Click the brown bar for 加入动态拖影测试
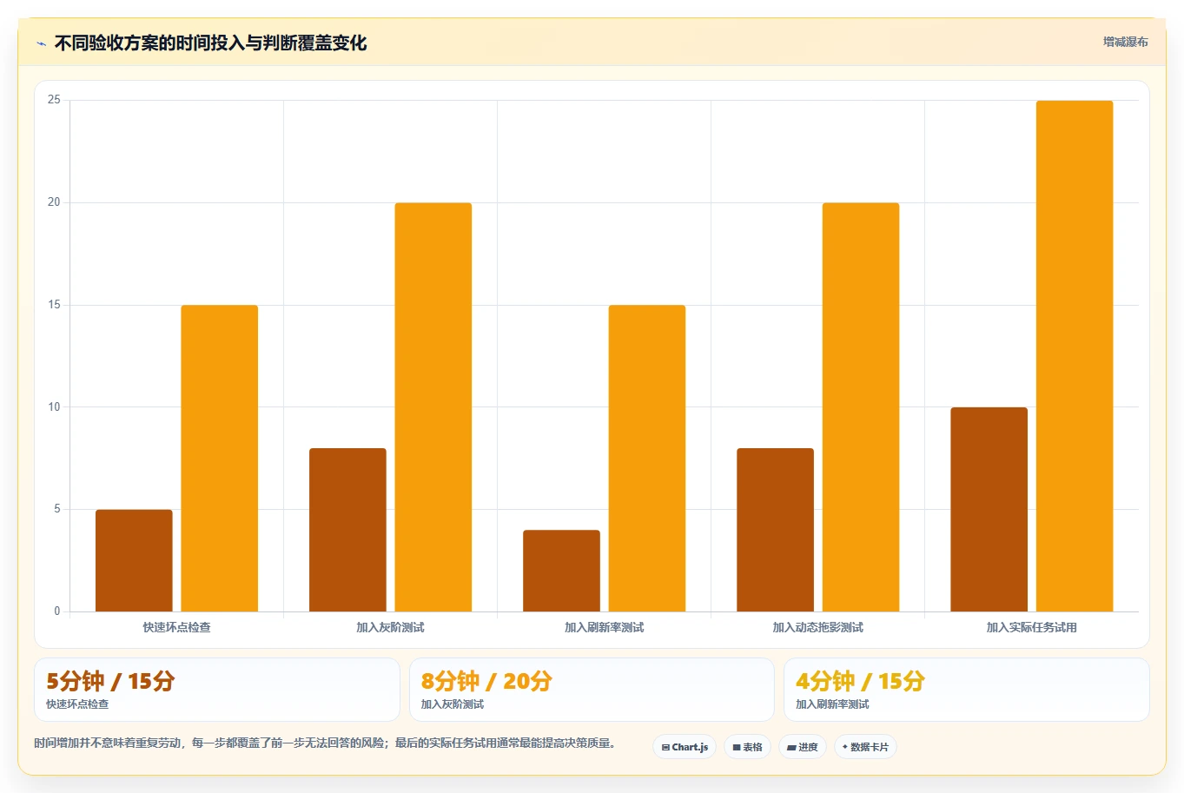 [x=775, y=530]
